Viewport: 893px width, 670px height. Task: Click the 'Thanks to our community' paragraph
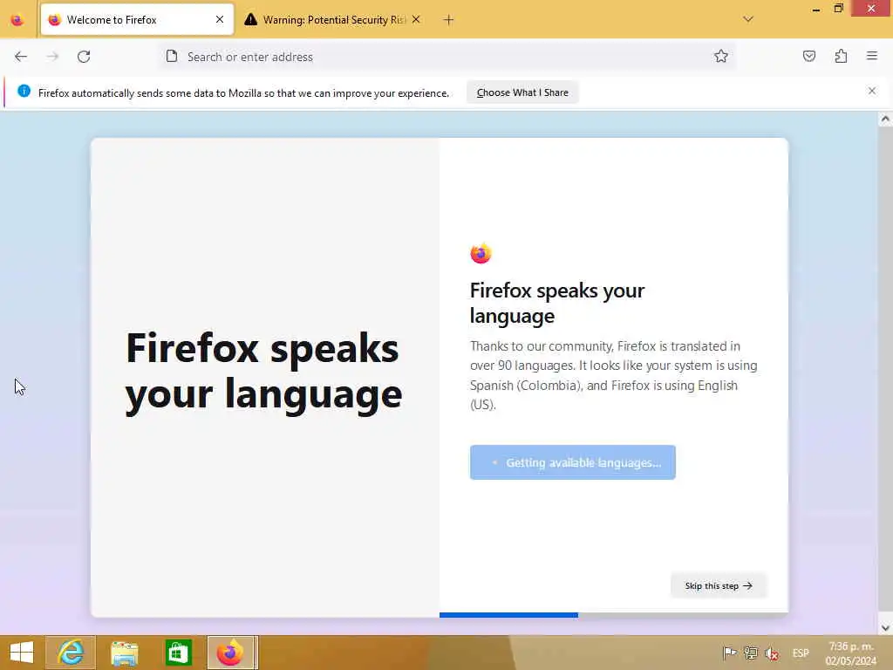pyautogui.click(x=614, y=375)
